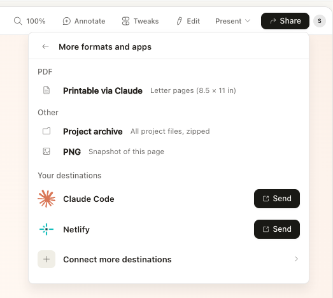The height and width of the screenshot is (298, 333).
Task: Go back with the left arrow
Action: [45, 46]
